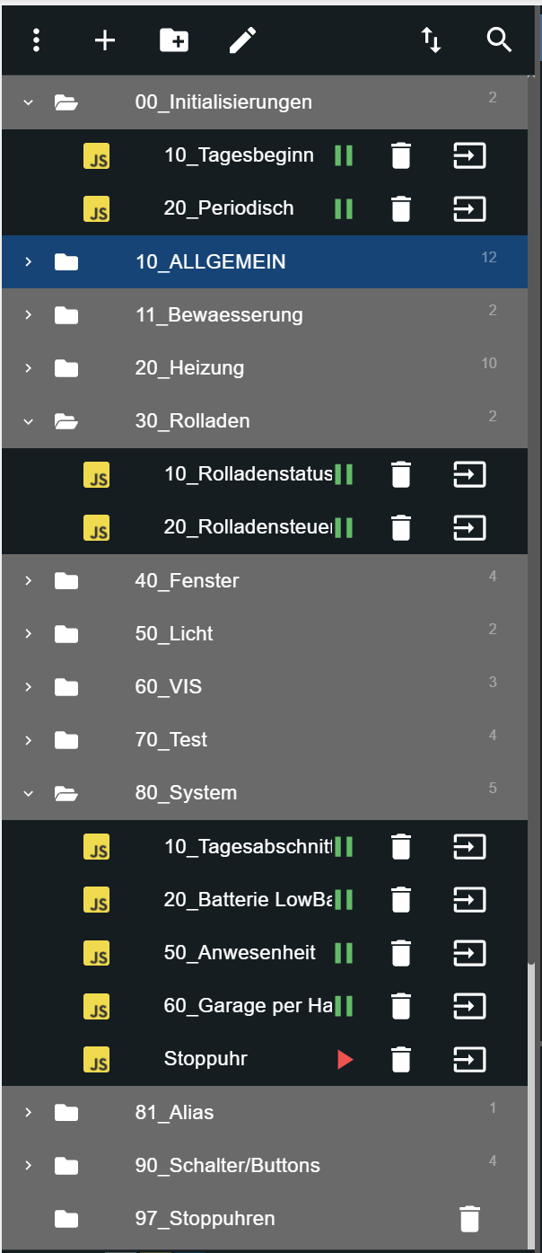Viewport: 542px width, 1253px height.
Task: Open the 20_Periodisch script instance icon
Action: pyautogui.click(x=469, y=209)
